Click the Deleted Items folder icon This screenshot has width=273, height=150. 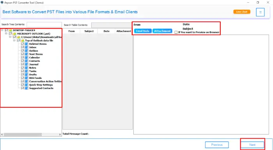27,44
